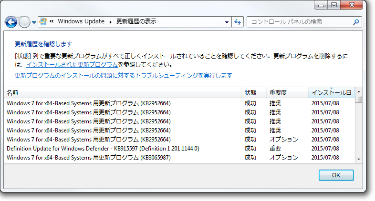Open the recent pages dropdown arrow
375x201 pixels.
(34, 22)
